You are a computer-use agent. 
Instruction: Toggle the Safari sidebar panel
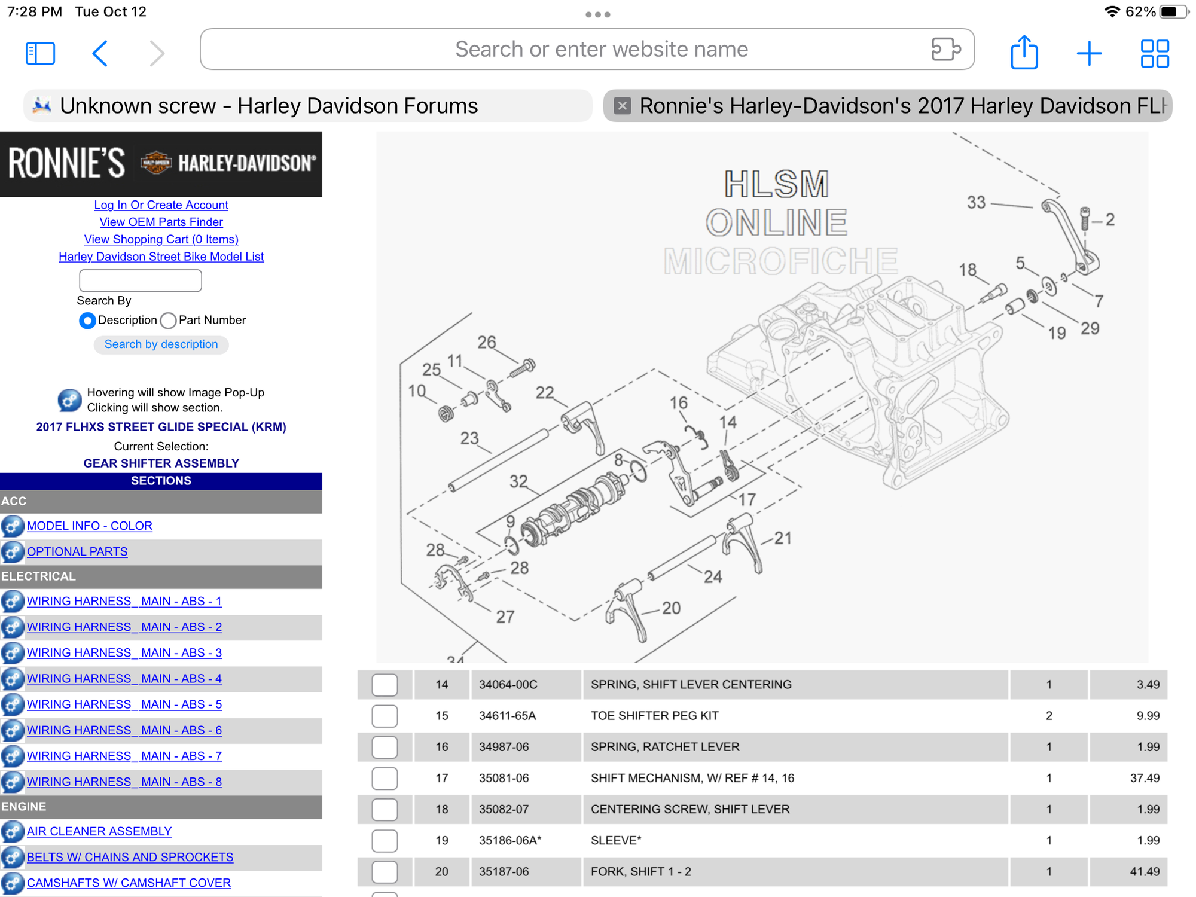[x=40, y=54]
